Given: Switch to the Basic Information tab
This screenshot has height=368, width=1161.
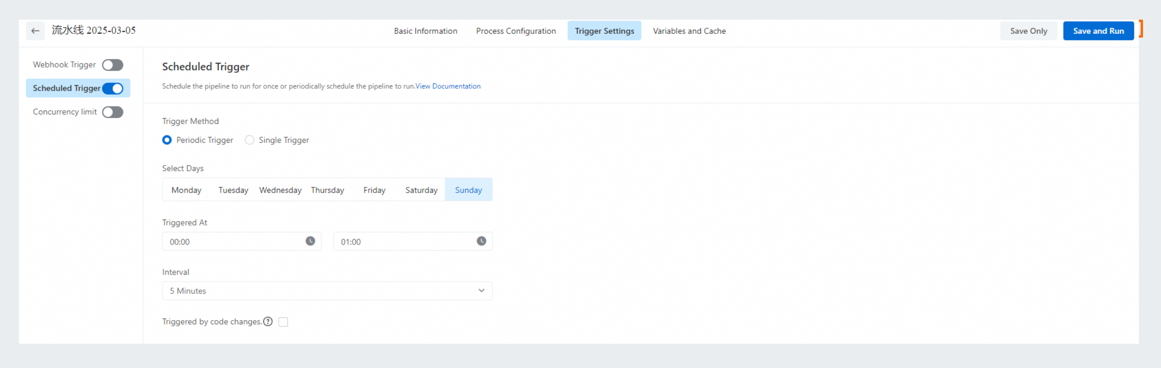Looking at the screenshot, I should tap(425, 31).
